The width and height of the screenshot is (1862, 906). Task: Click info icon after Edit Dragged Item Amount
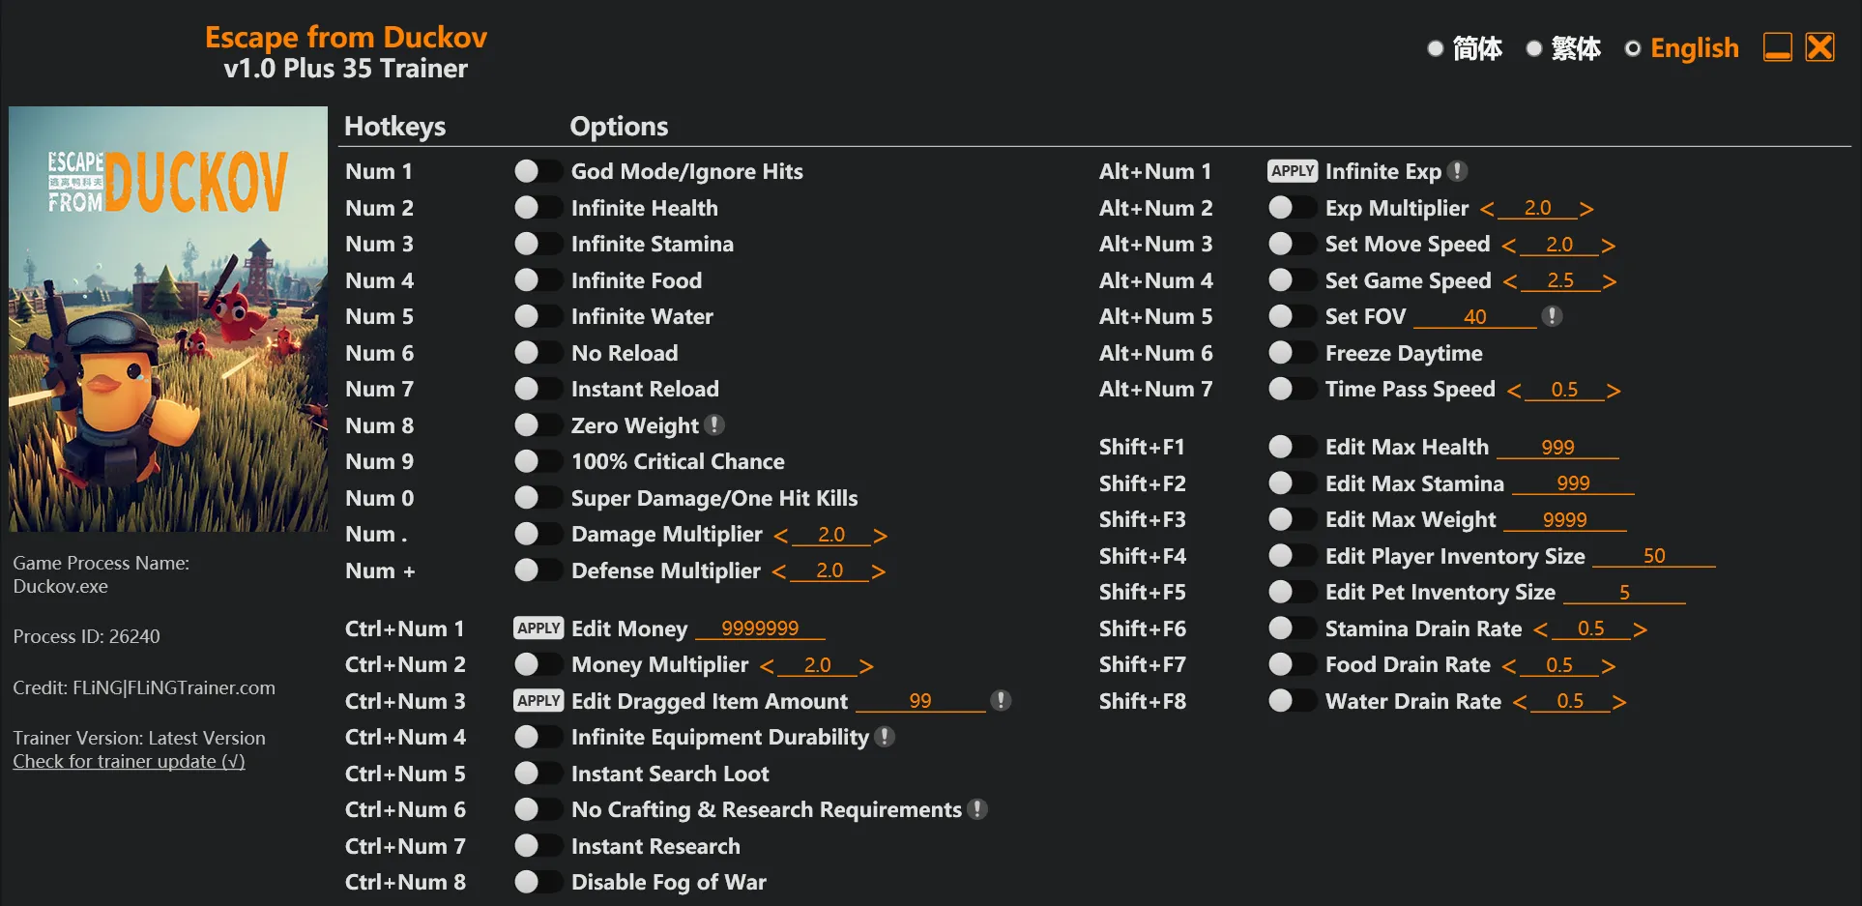(1001, 700)
